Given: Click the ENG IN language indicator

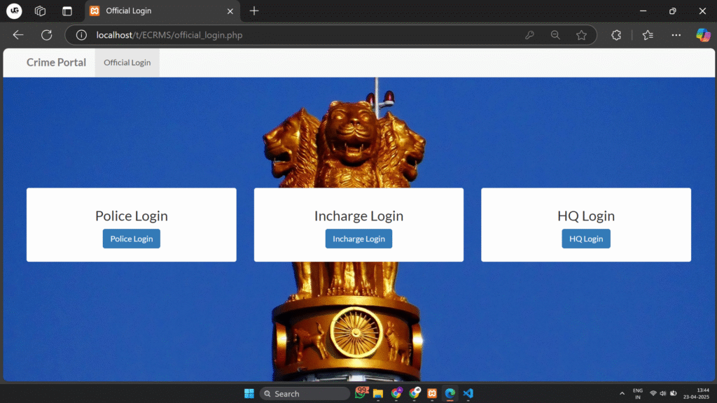Looking at the screenshot, I should 637,393.
